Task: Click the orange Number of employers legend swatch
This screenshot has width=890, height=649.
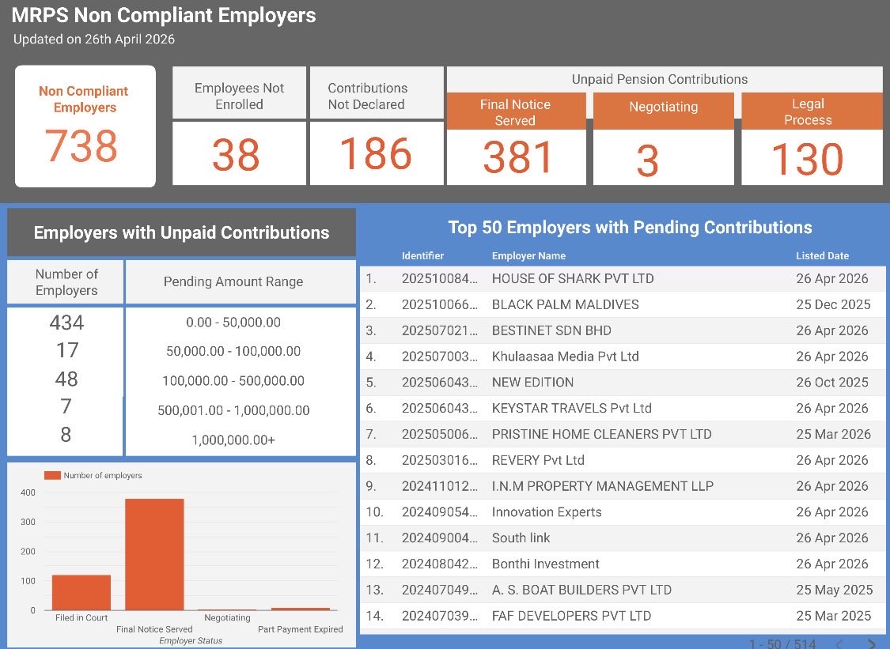Action: pos(52,475)
